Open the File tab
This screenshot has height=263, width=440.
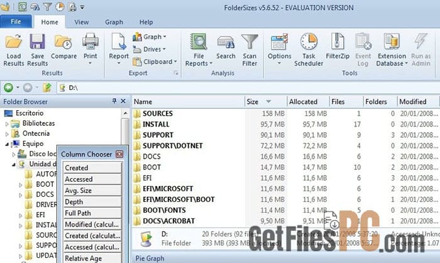16,21
